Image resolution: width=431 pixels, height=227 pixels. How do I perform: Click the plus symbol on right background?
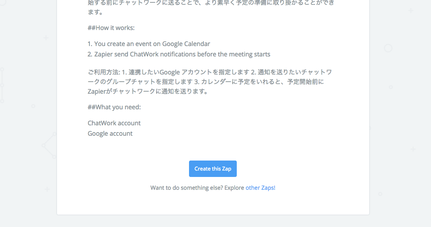pos(413,149)
